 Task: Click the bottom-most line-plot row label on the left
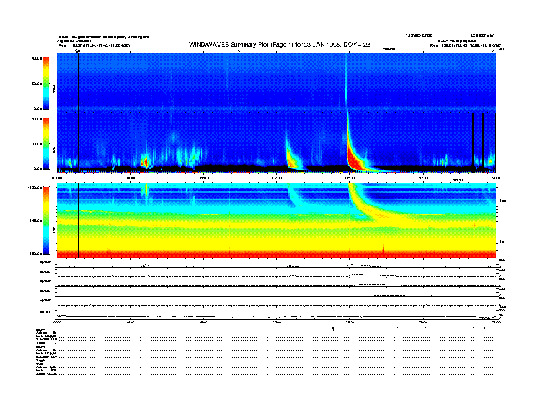45,311
